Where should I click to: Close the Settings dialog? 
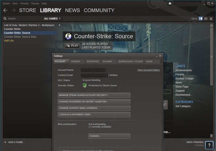pyautogui.click(x=160, y=56)
